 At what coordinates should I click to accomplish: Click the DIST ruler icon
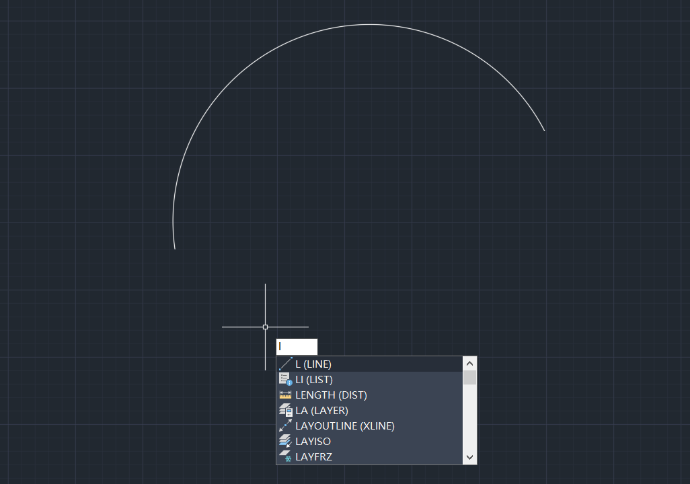point(285,395)
